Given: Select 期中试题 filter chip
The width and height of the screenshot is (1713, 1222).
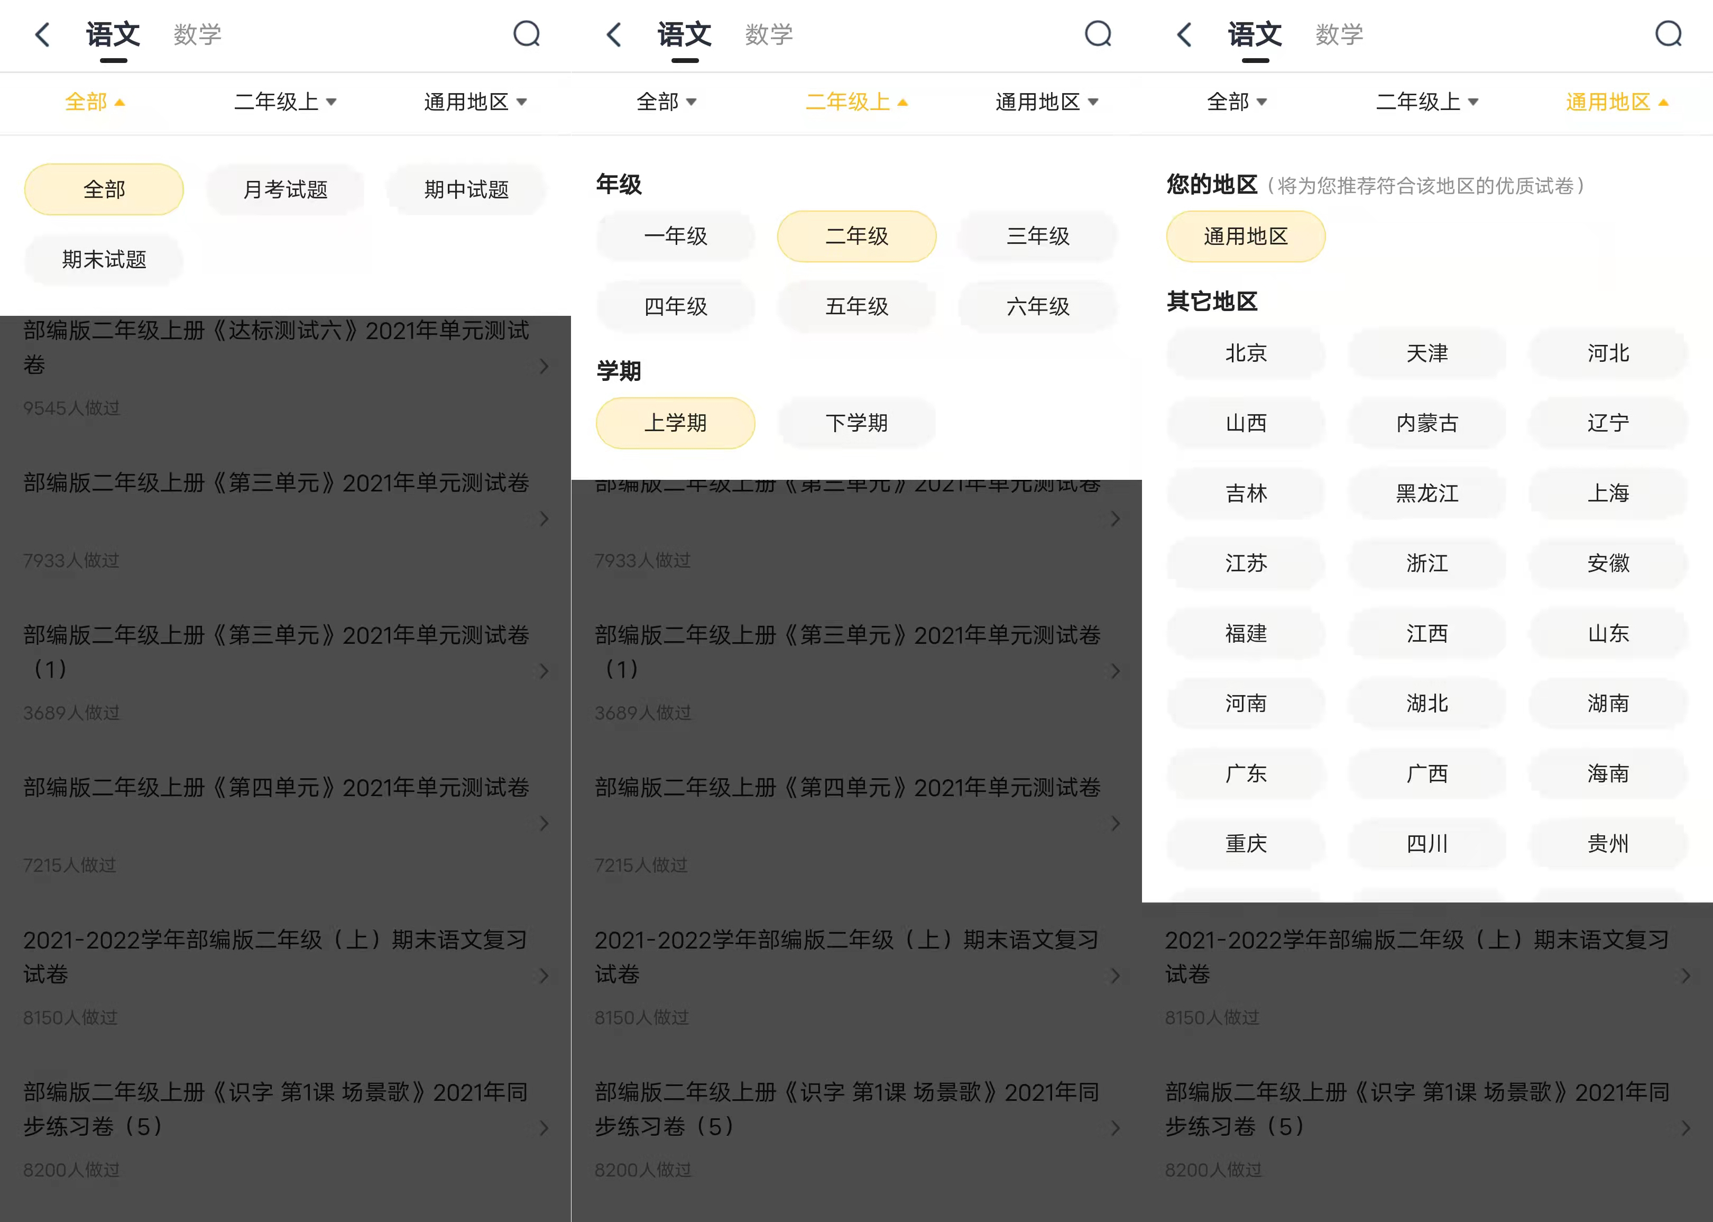Looking at the screenshot, I should point(466,189).
